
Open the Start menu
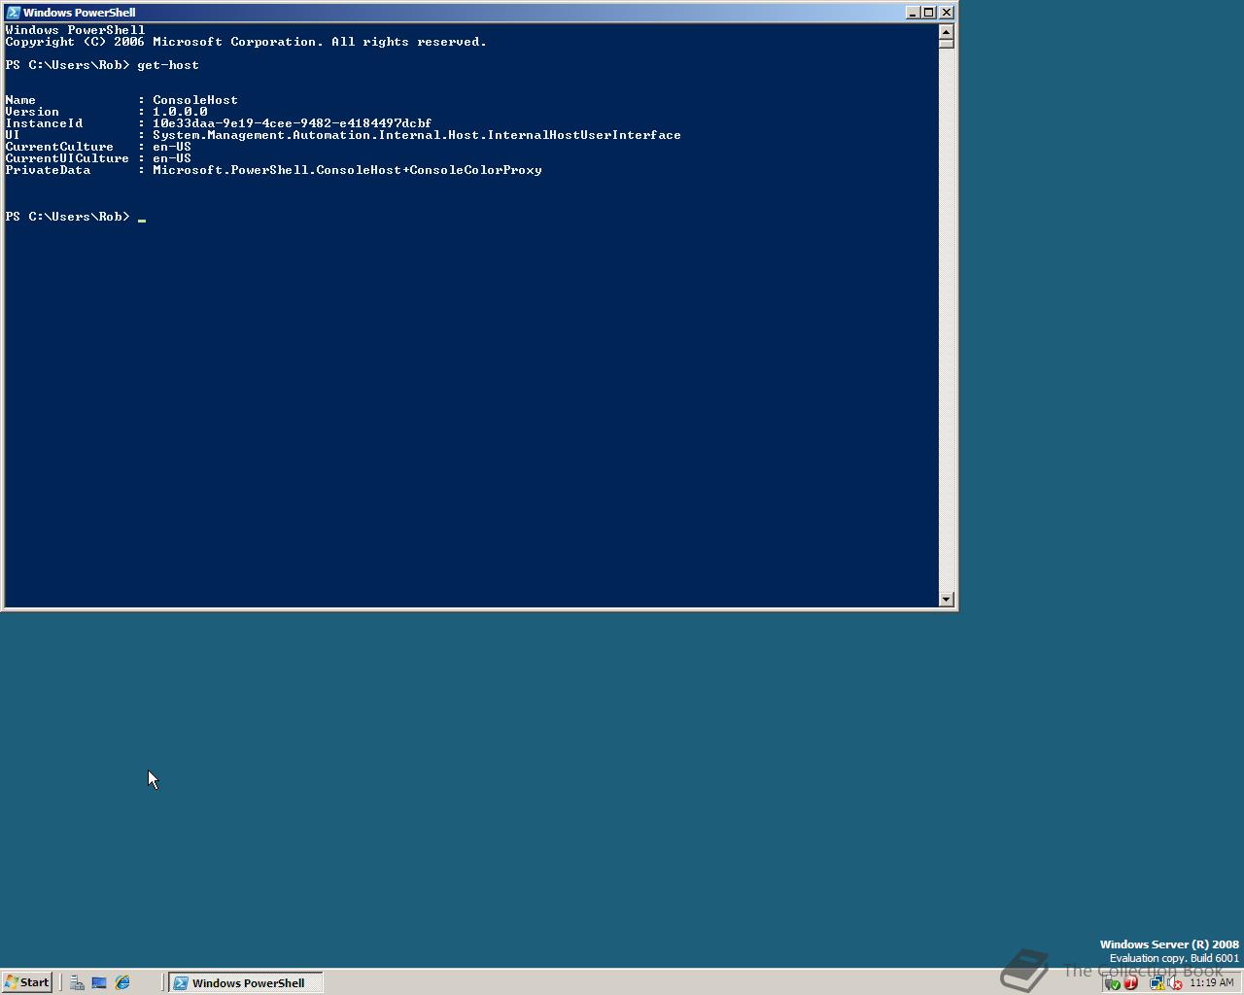pyautogui.click(x=26, y=982)
